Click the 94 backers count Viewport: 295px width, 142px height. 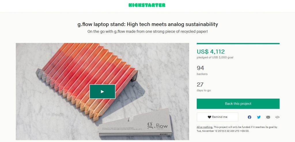[201, 68]
